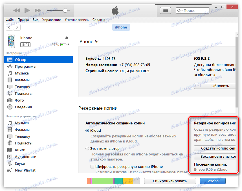The height and width of the screenshot is (191, 242).
Task: Click the green segment of storage bar
Action: tap(102, 181)
